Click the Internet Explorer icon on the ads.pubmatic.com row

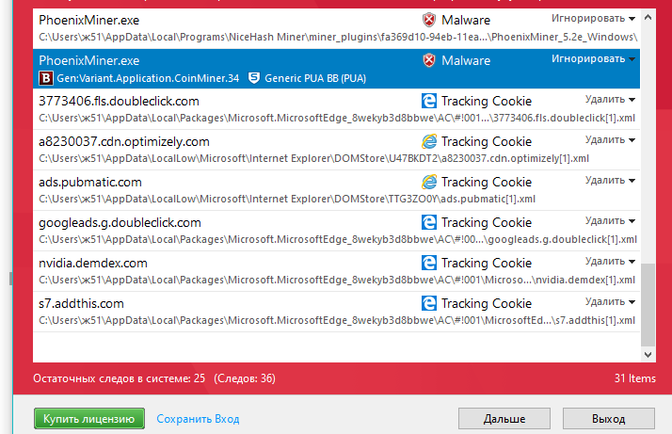click(429, 182)
